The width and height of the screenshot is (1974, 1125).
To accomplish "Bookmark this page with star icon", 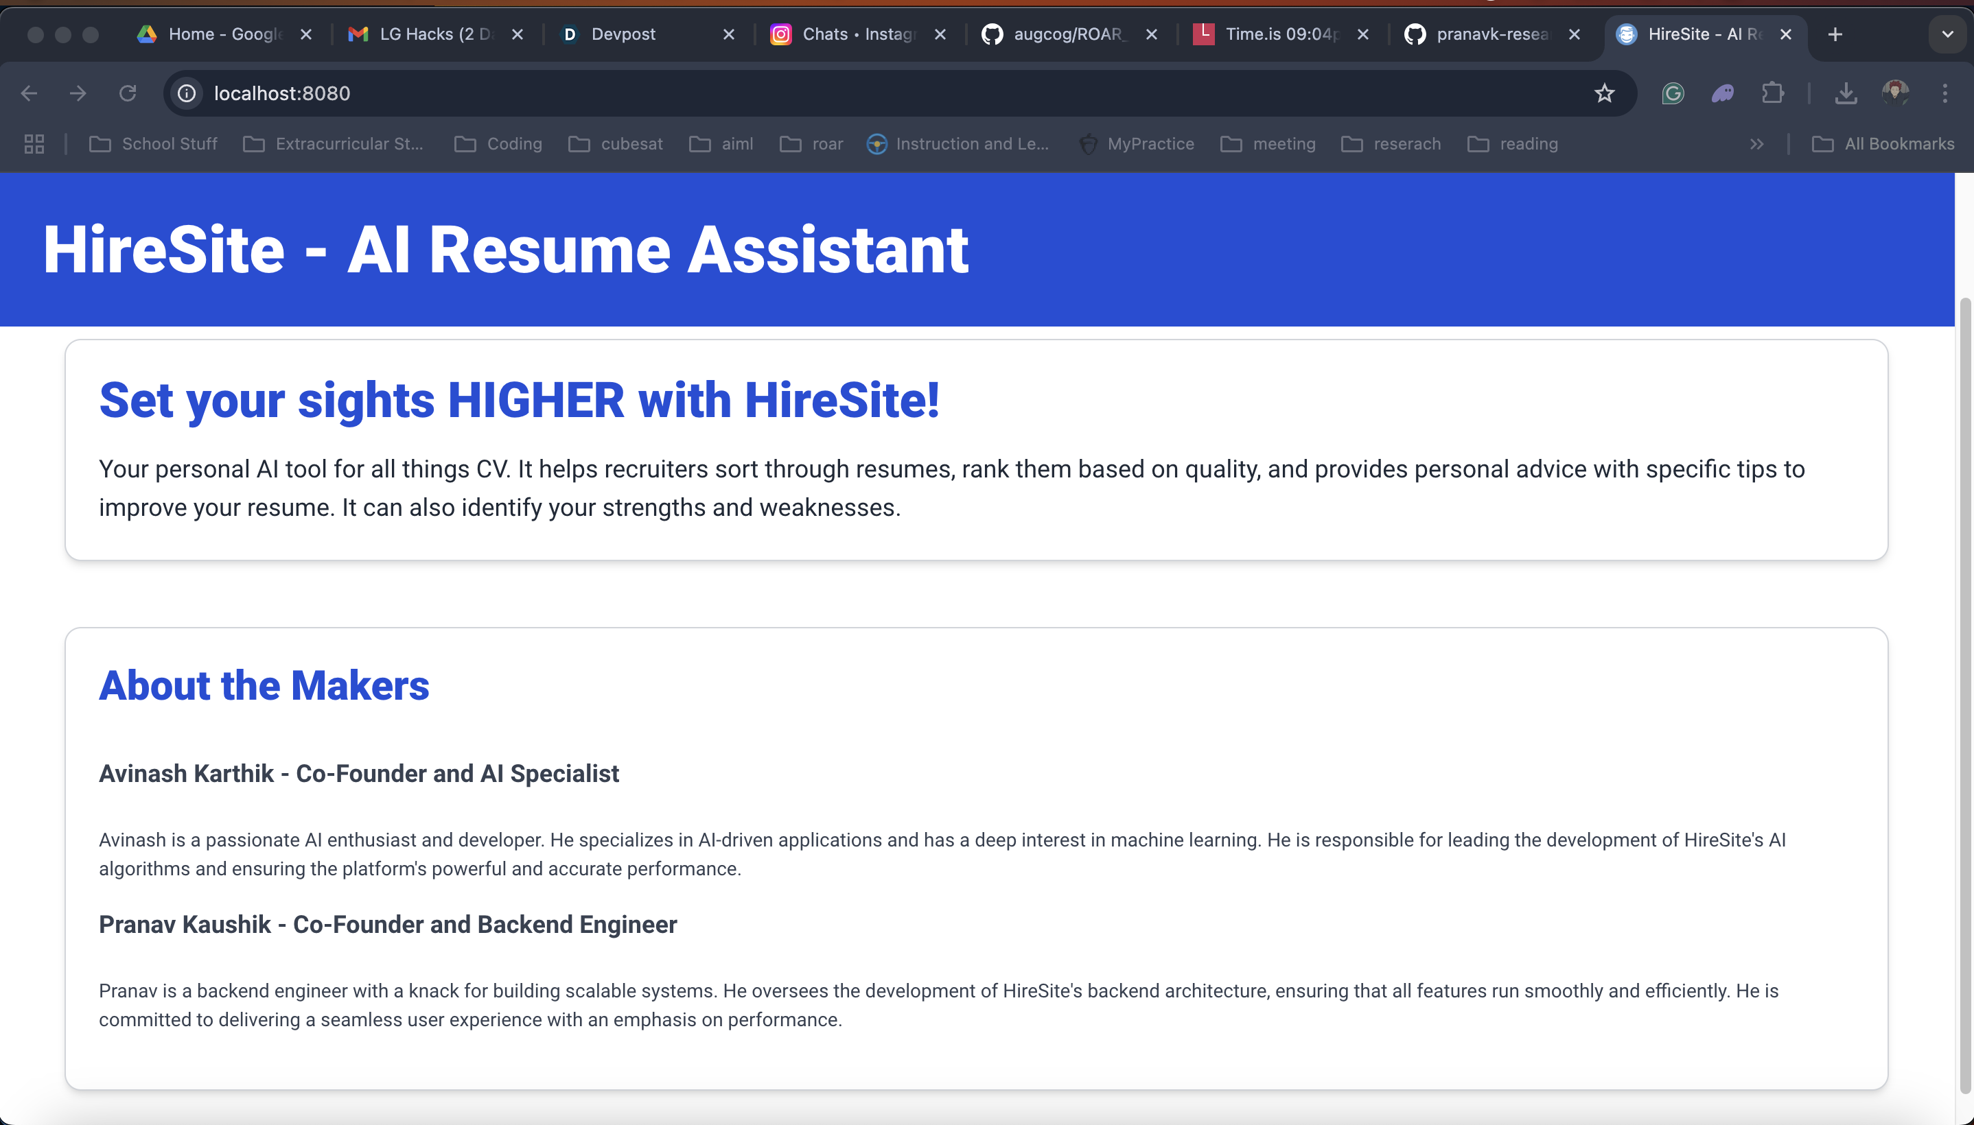I will click(1605, 93).
